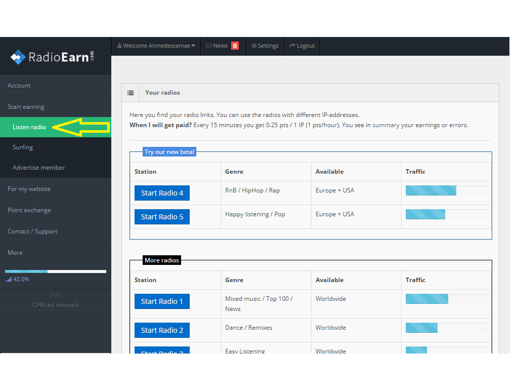Expand the Welcome Ahmedessamae dropdown caret
This screenshot has width=518, height=389.
pyautogui.click(x=193, y=46)
